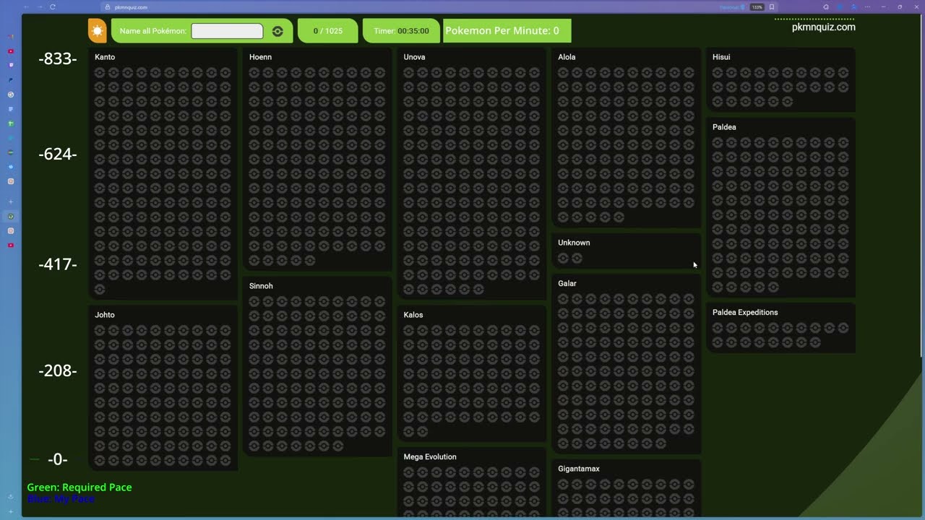Click the first Poké Ball slot in Mega Evolution
Image resolution: width=925 pixels, height=520 pixels.
[x=408, y=473]
